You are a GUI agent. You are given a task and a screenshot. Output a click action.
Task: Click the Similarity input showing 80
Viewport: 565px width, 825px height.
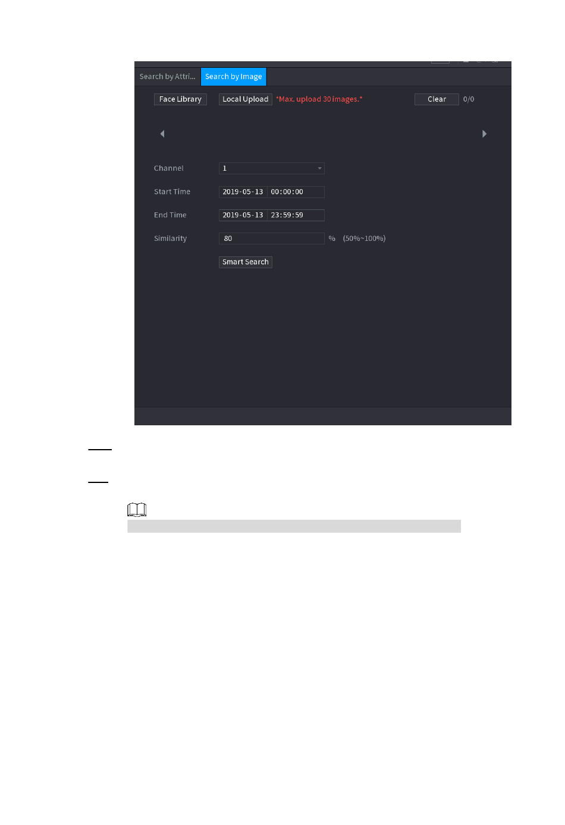(272, 239)
